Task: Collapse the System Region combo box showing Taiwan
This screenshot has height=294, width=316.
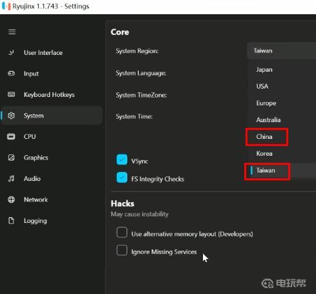Action: click(x=282, y=50)
